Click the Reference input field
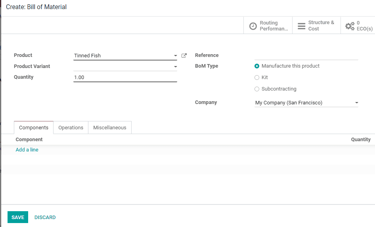Screen dimensions: 375x227 306,55
